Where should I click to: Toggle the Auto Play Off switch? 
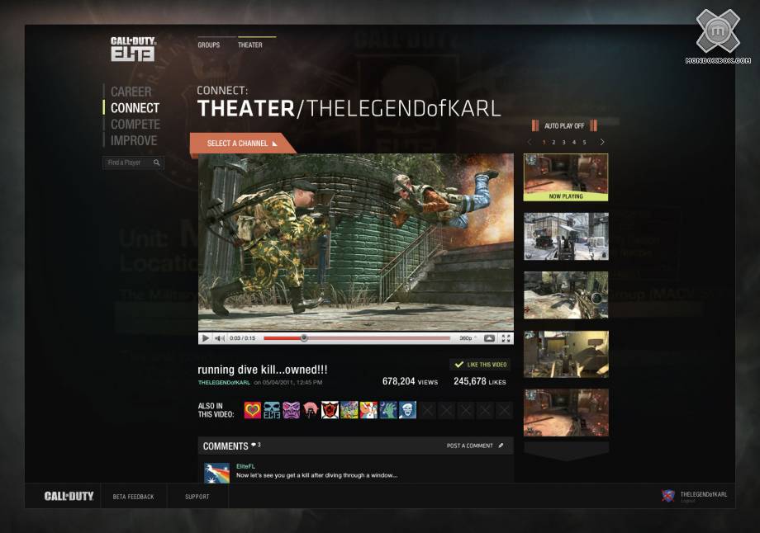click(564, 126)
